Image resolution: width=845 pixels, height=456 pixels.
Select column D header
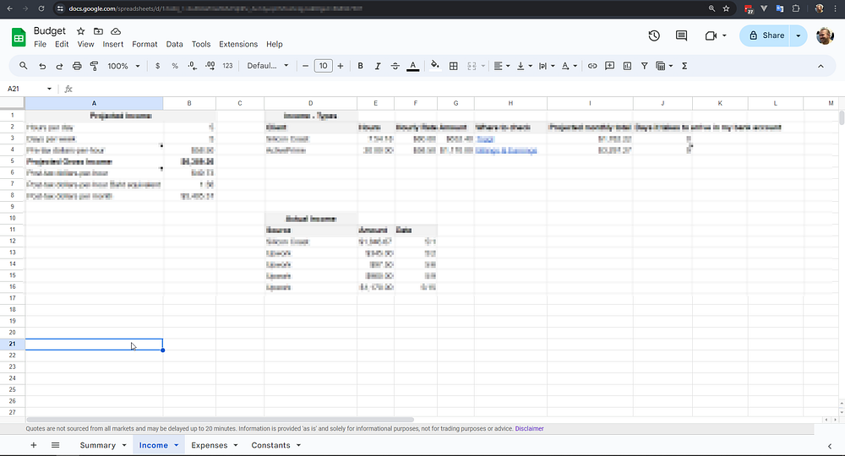310,103
